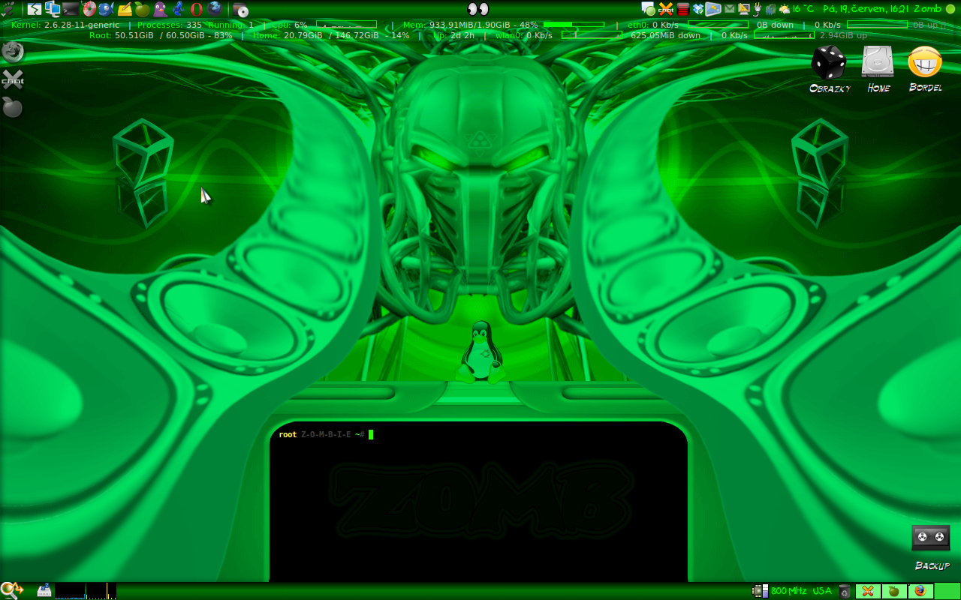Viewport: 961px width, 600px height.
Task: Click the Root: 50.51GiB / 60.50GiB text
Action: 161,36
